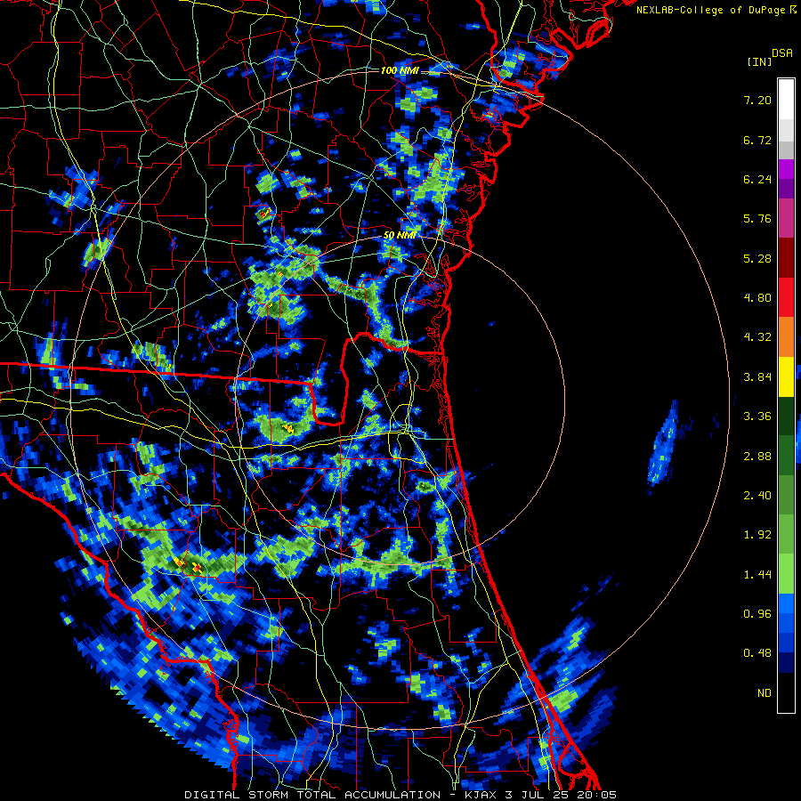Select the 5.28 legend value
Screen dimensions: 801x801
pos(757,258)
